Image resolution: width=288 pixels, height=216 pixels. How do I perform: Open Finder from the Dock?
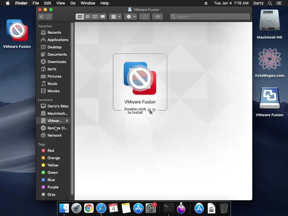click(64, 208)
